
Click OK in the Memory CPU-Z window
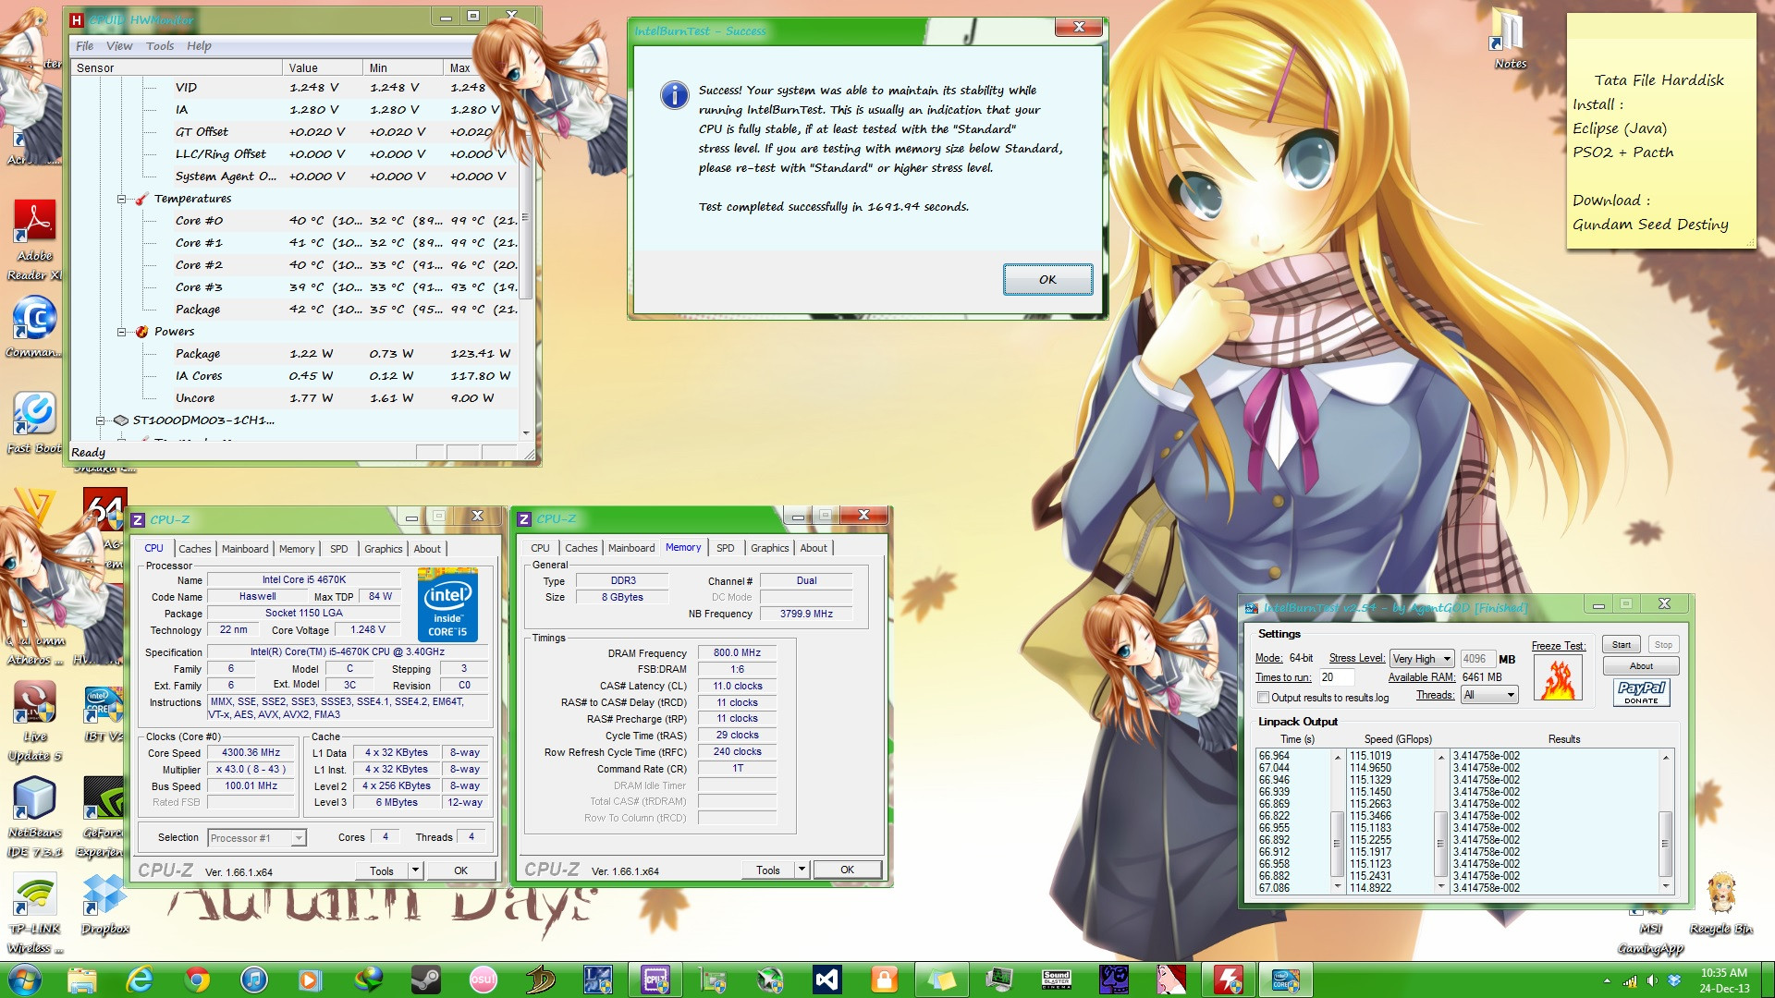(x=847, y=870)
